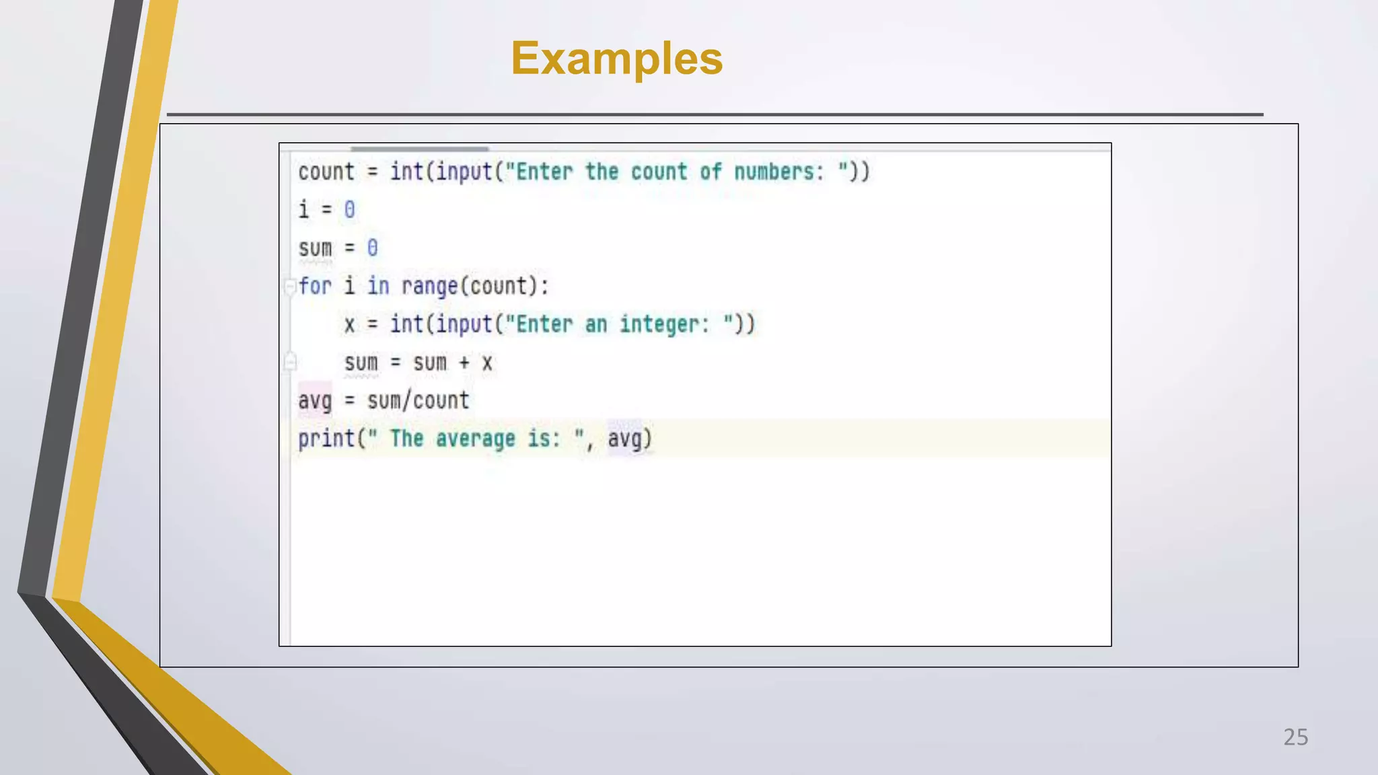This screenshot has height=775, width=1378.
Task: Click the horizontal scrollbar above the code
Action: point(419,149)
